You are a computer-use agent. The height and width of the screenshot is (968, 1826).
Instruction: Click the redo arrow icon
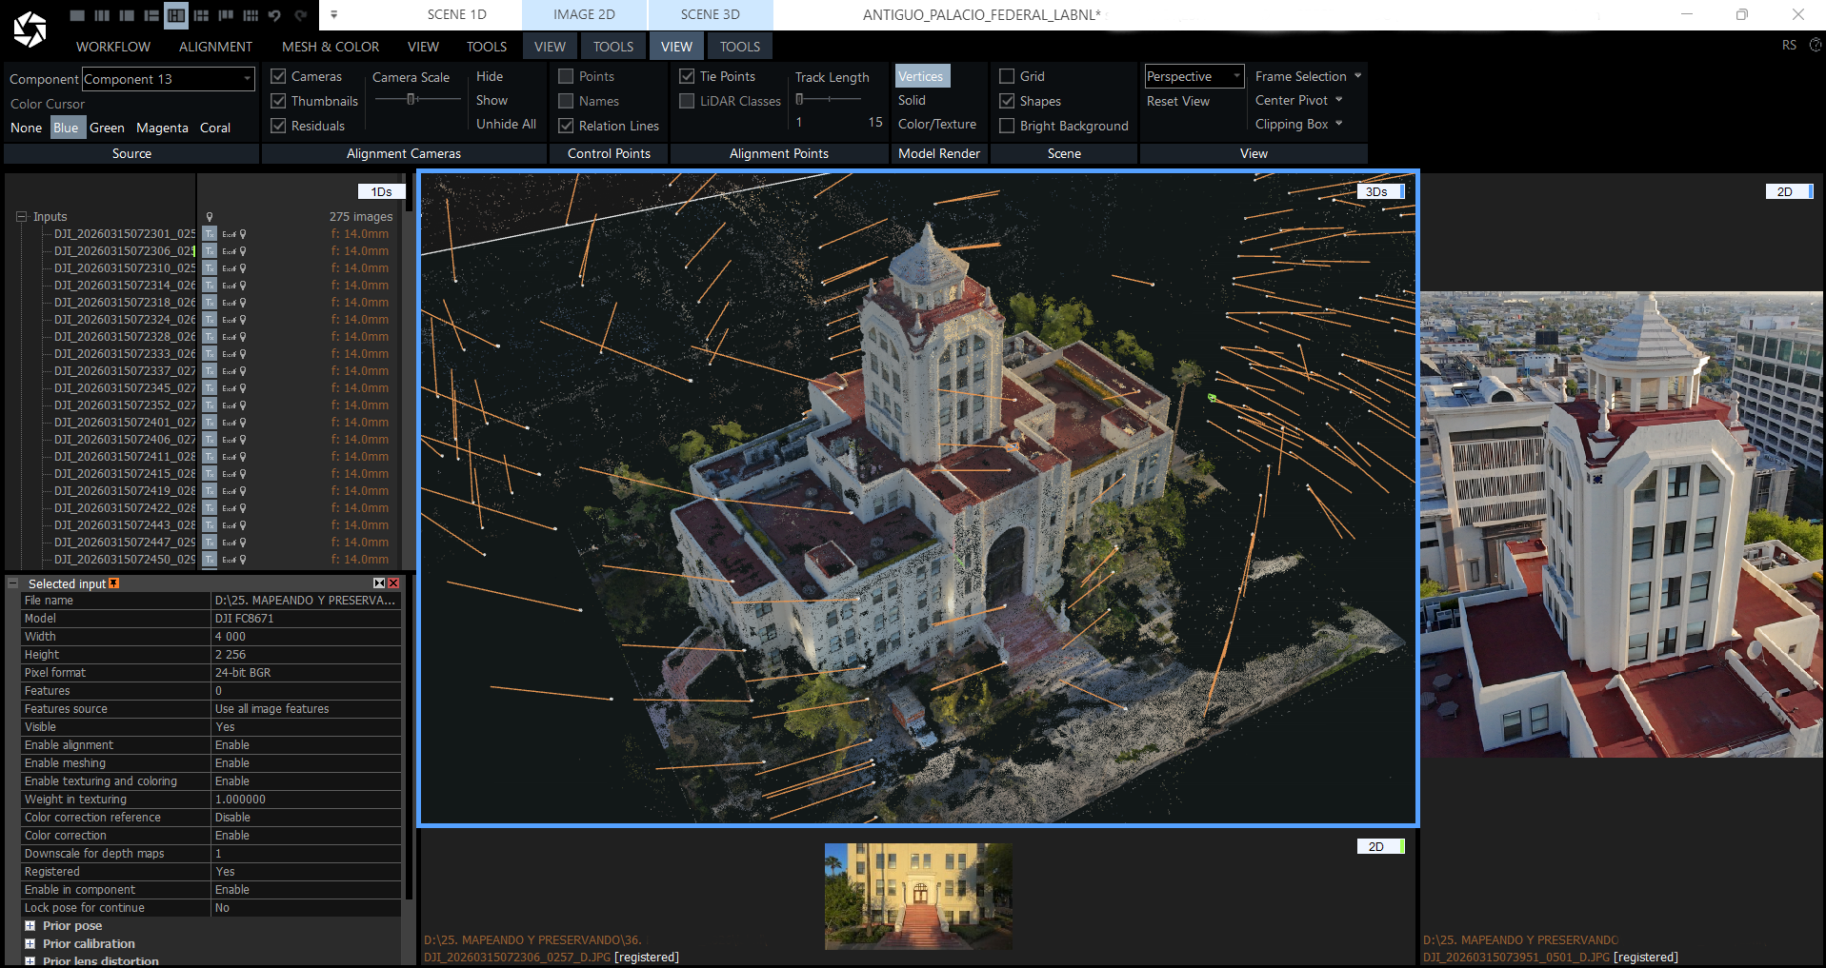click(300, 15)
